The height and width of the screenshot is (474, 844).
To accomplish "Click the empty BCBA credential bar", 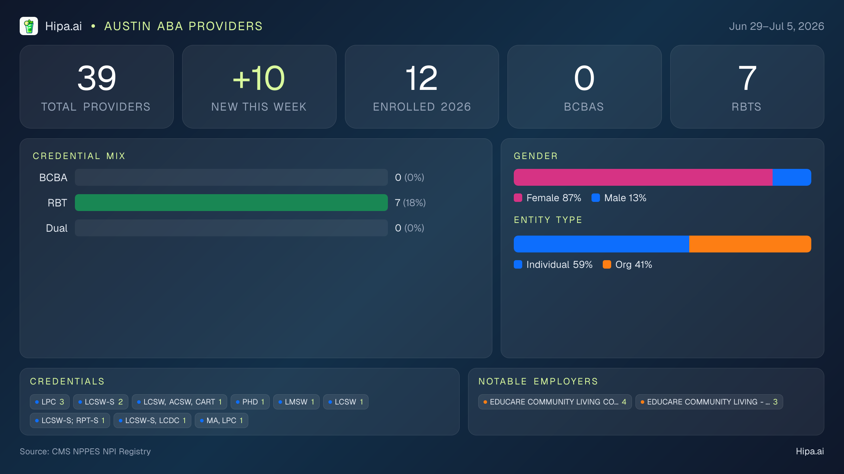I will pos(231,177).
